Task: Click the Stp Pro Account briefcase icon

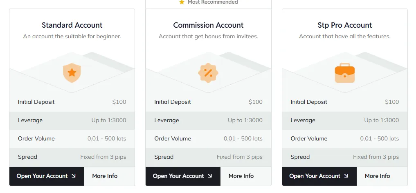Action: point(344,73)
